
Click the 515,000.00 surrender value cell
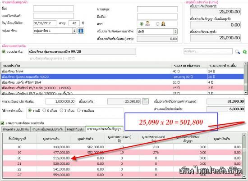[54, 158]
